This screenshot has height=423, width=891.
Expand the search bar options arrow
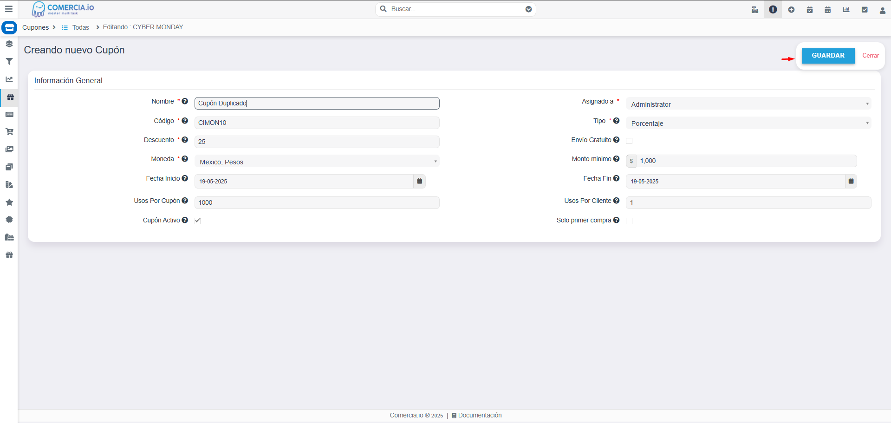pos(528,9)
